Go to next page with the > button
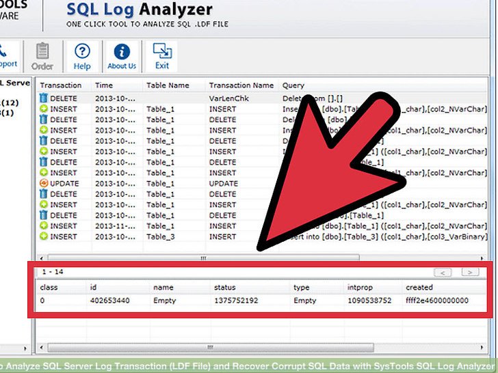 (471, 272)
